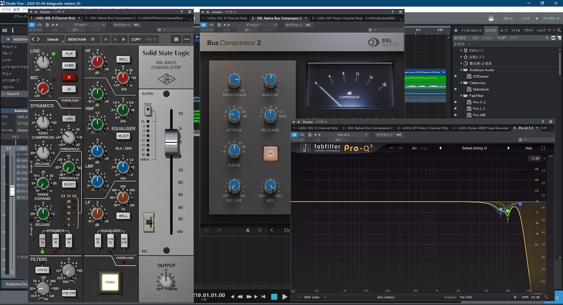Enter Pro-Q 3 full screen mode
The height and width of the screenshot is (305, 563).
click(543, 148)
